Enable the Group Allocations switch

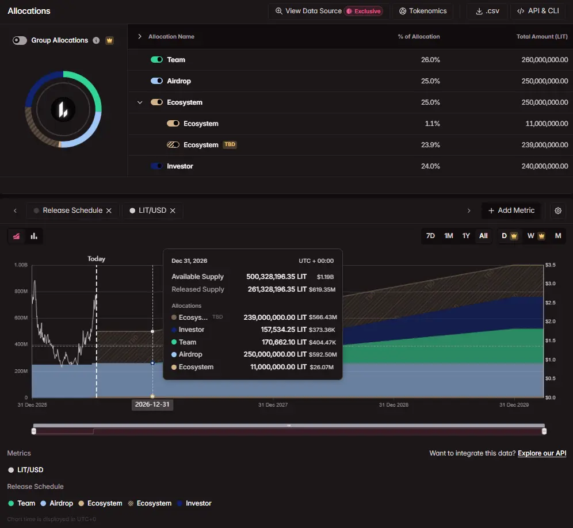20,40
